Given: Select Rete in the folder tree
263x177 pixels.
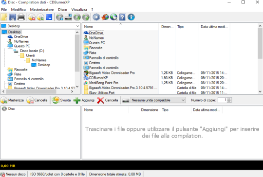Looking at the screenshot, I should point(18,74).
